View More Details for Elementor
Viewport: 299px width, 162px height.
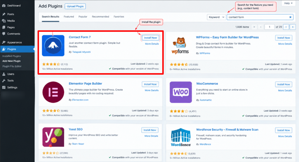pos(152,90)
